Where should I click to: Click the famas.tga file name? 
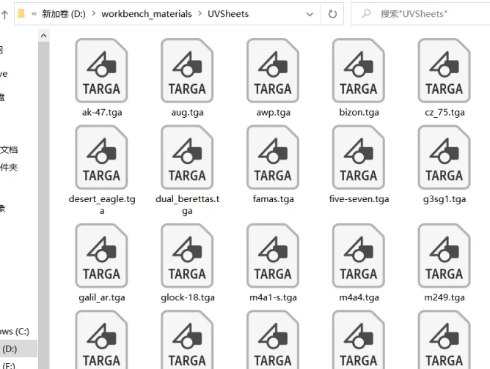[x=273, y=199]
